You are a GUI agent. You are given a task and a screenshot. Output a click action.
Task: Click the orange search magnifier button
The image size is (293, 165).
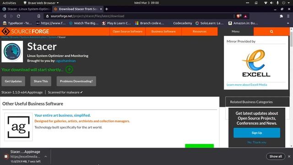271,32
